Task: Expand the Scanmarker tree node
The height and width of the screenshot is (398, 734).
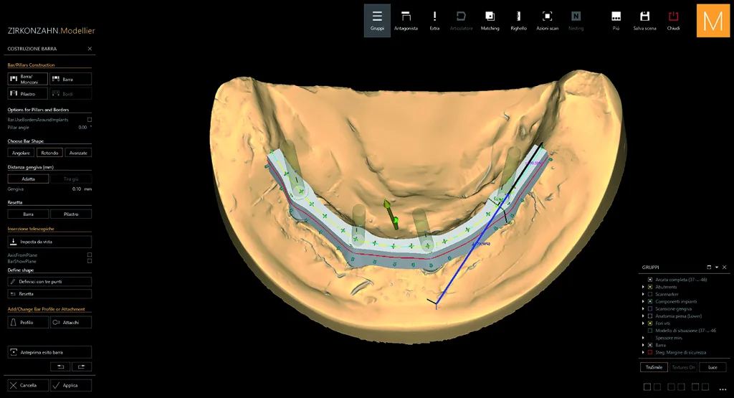Action: click(x=643, y=294)
